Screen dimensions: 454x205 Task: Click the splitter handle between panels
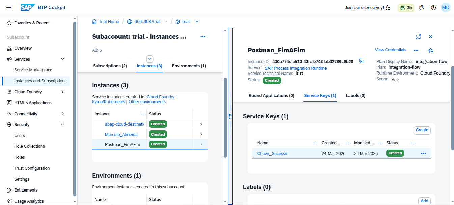230,116
